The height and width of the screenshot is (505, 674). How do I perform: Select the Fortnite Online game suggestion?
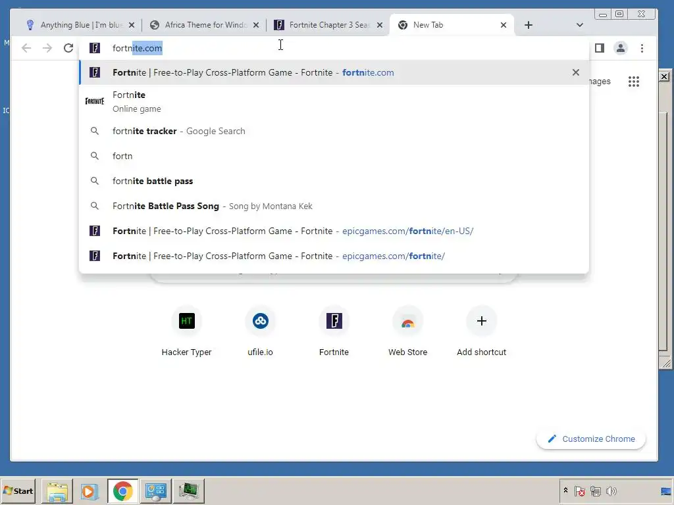(x=334, y=101)
